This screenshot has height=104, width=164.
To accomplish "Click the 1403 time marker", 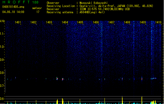I will click(x=49, y=22).
